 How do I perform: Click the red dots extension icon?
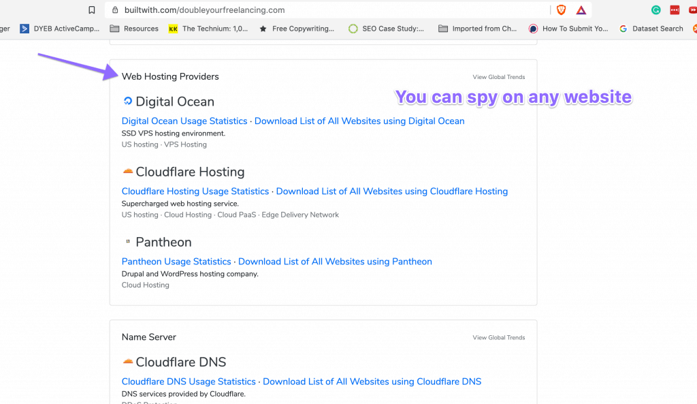click(x=675, y=10)
